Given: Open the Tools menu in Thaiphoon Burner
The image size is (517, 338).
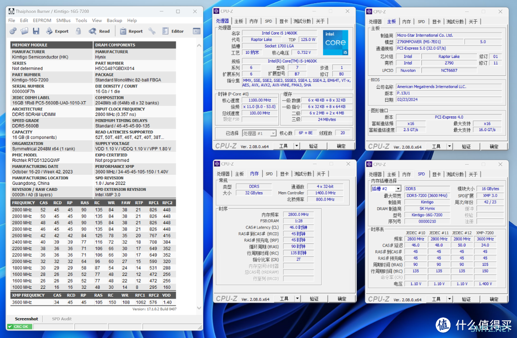Looking at the screenshot, I should (81, 21).
